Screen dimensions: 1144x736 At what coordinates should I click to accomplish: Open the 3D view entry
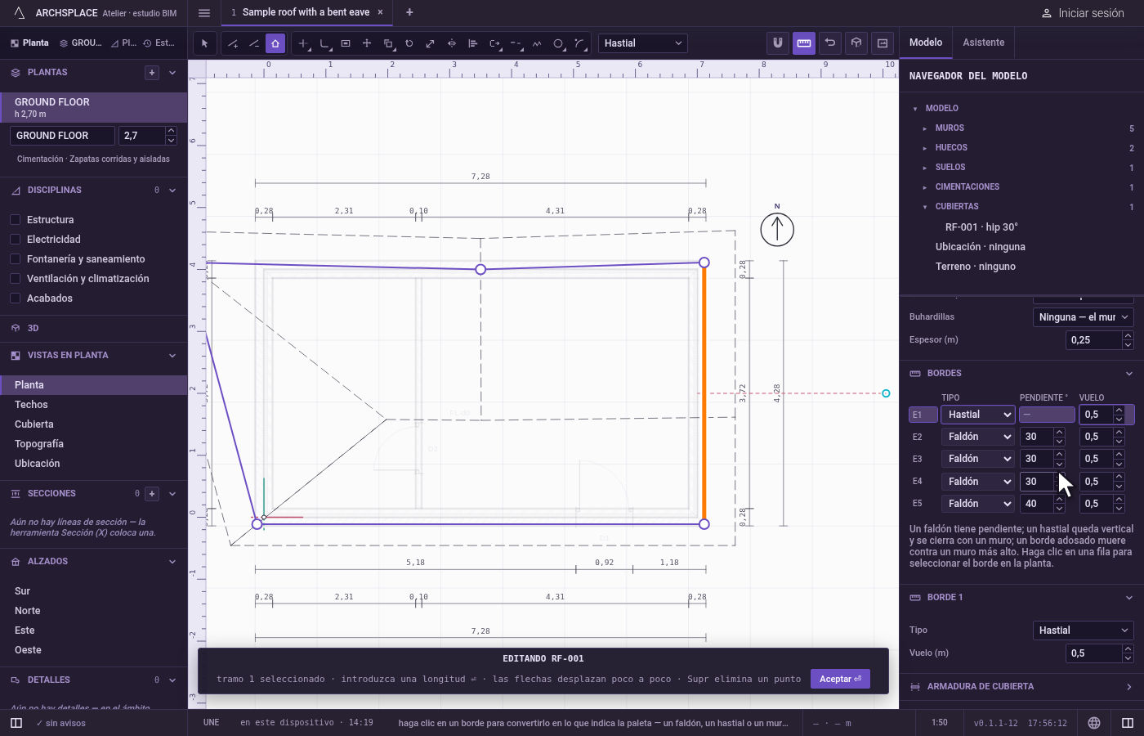(93, 328)
